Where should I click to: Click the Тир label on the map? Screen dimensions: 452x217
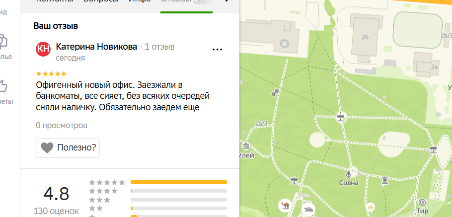pyautogui.click(x=422, y=211)
